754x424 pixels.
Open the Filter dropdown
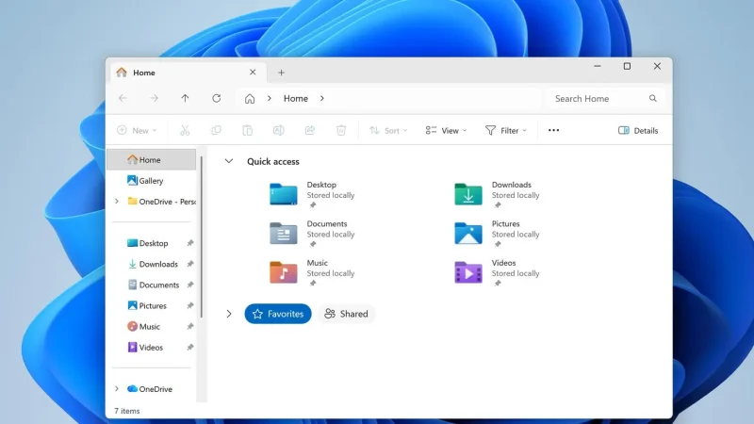pos(506,130)
